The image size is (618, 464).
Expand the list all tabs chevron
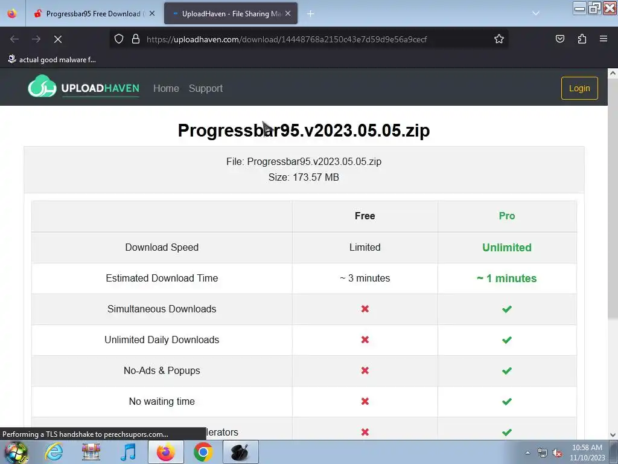click(x=536, y=13)
